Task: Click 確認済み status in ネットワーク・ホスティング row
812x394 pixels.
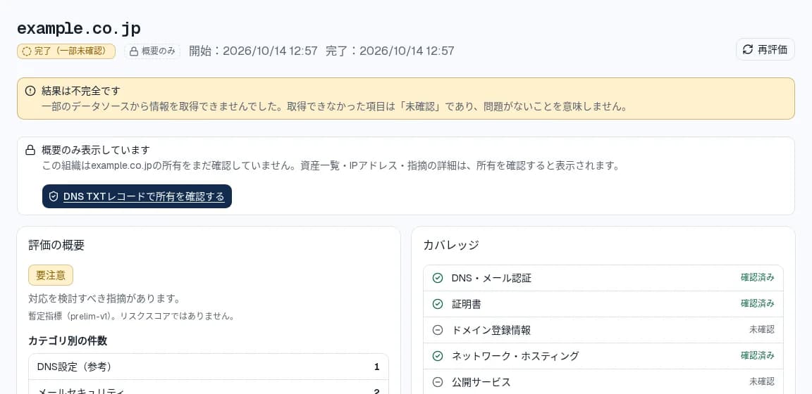Action: pyautogui.click(x=757, y=355)
